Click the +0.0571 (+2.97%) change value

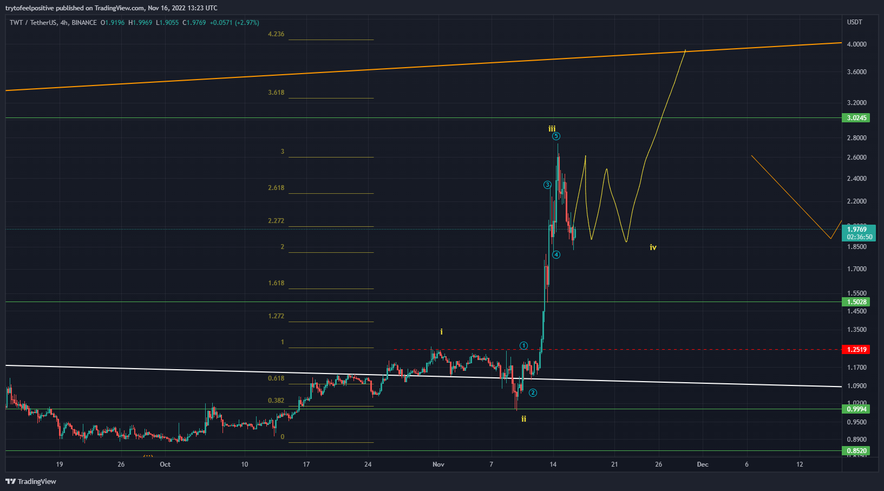234,23
